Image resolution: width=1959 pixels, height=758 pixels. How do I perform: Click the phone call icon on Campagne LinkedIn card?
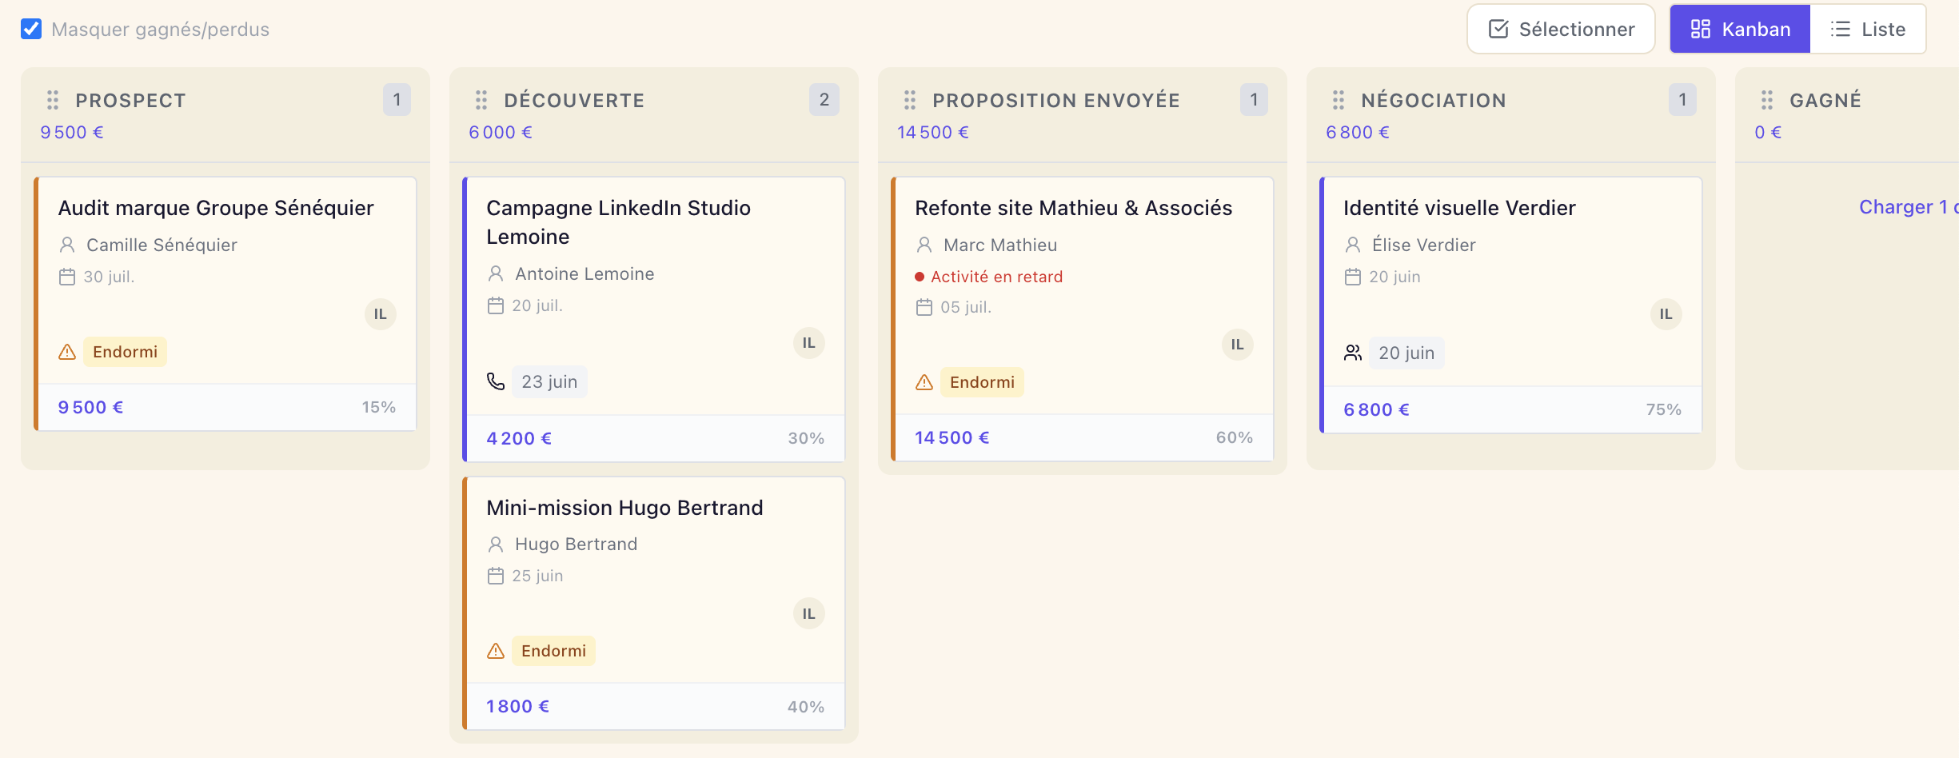496,381
